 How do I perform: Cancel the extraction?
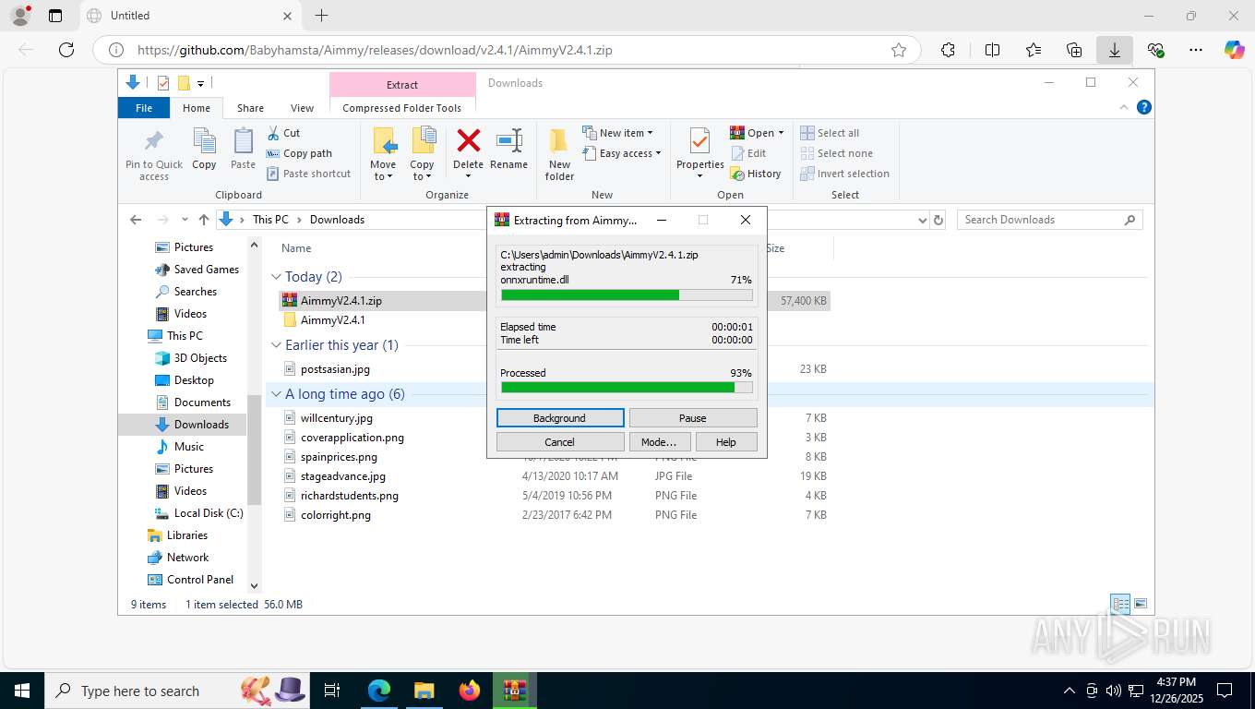560,442
